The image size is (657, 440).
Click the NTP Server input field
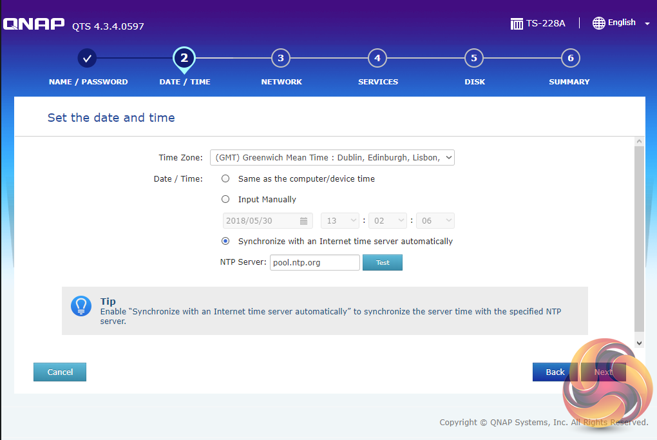tap(314, 262)
